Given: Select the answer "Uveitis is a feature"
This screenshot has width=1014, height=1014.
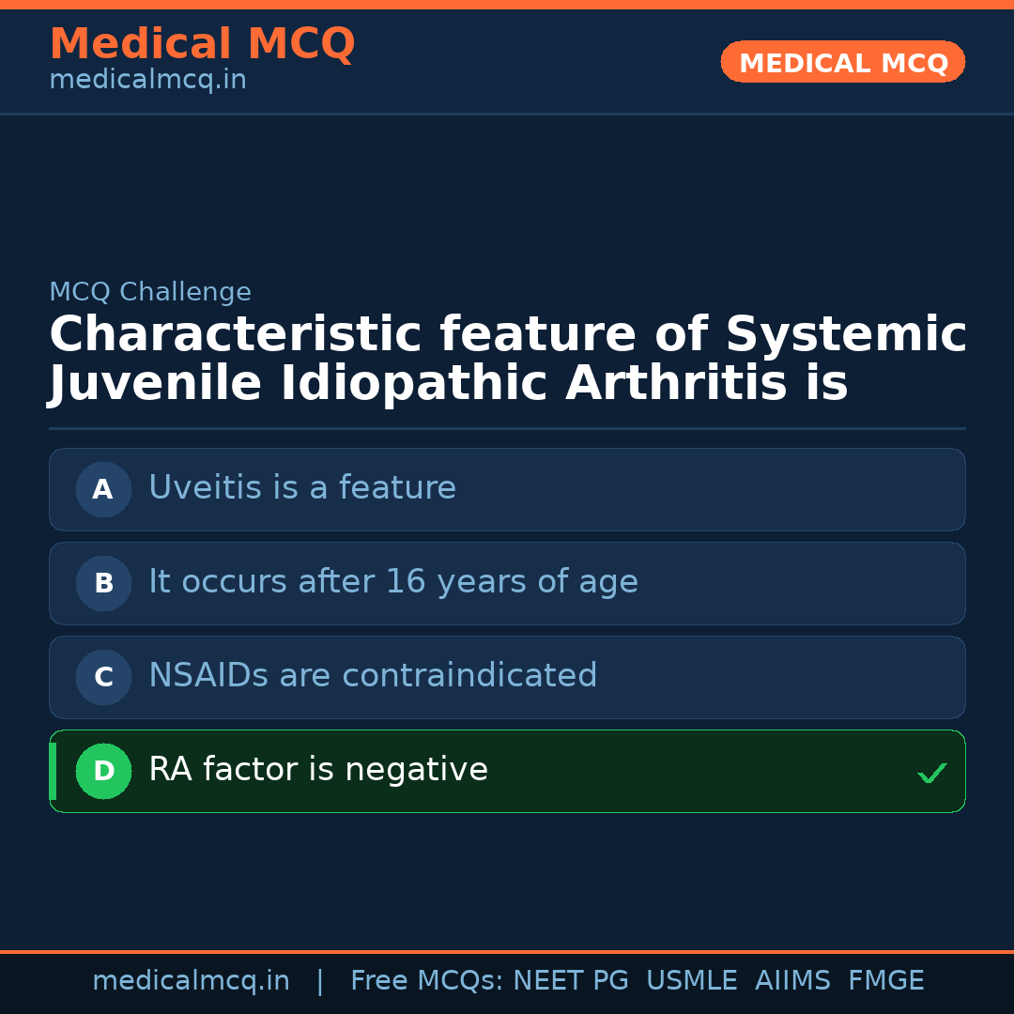Looking at the screenshot, I should [x=302, y=488].
